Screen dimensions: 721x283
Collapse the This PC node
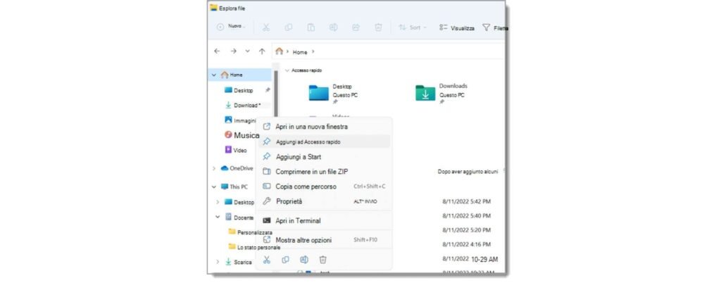coord(214,187)
